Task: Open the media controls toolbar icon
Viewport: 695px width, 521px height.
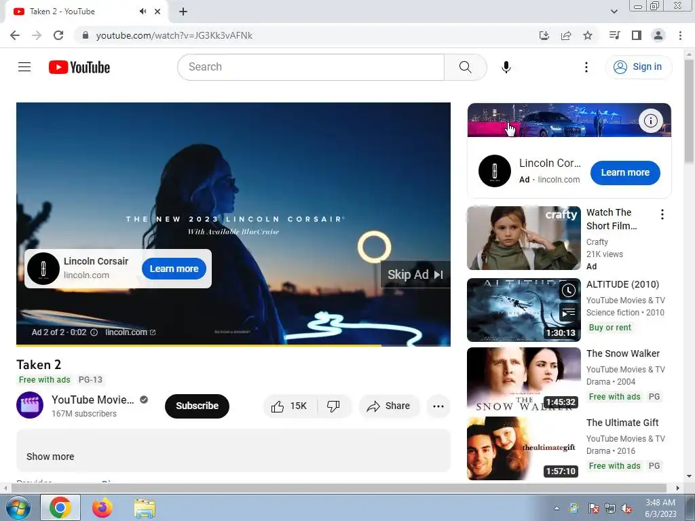Action: 614,35
